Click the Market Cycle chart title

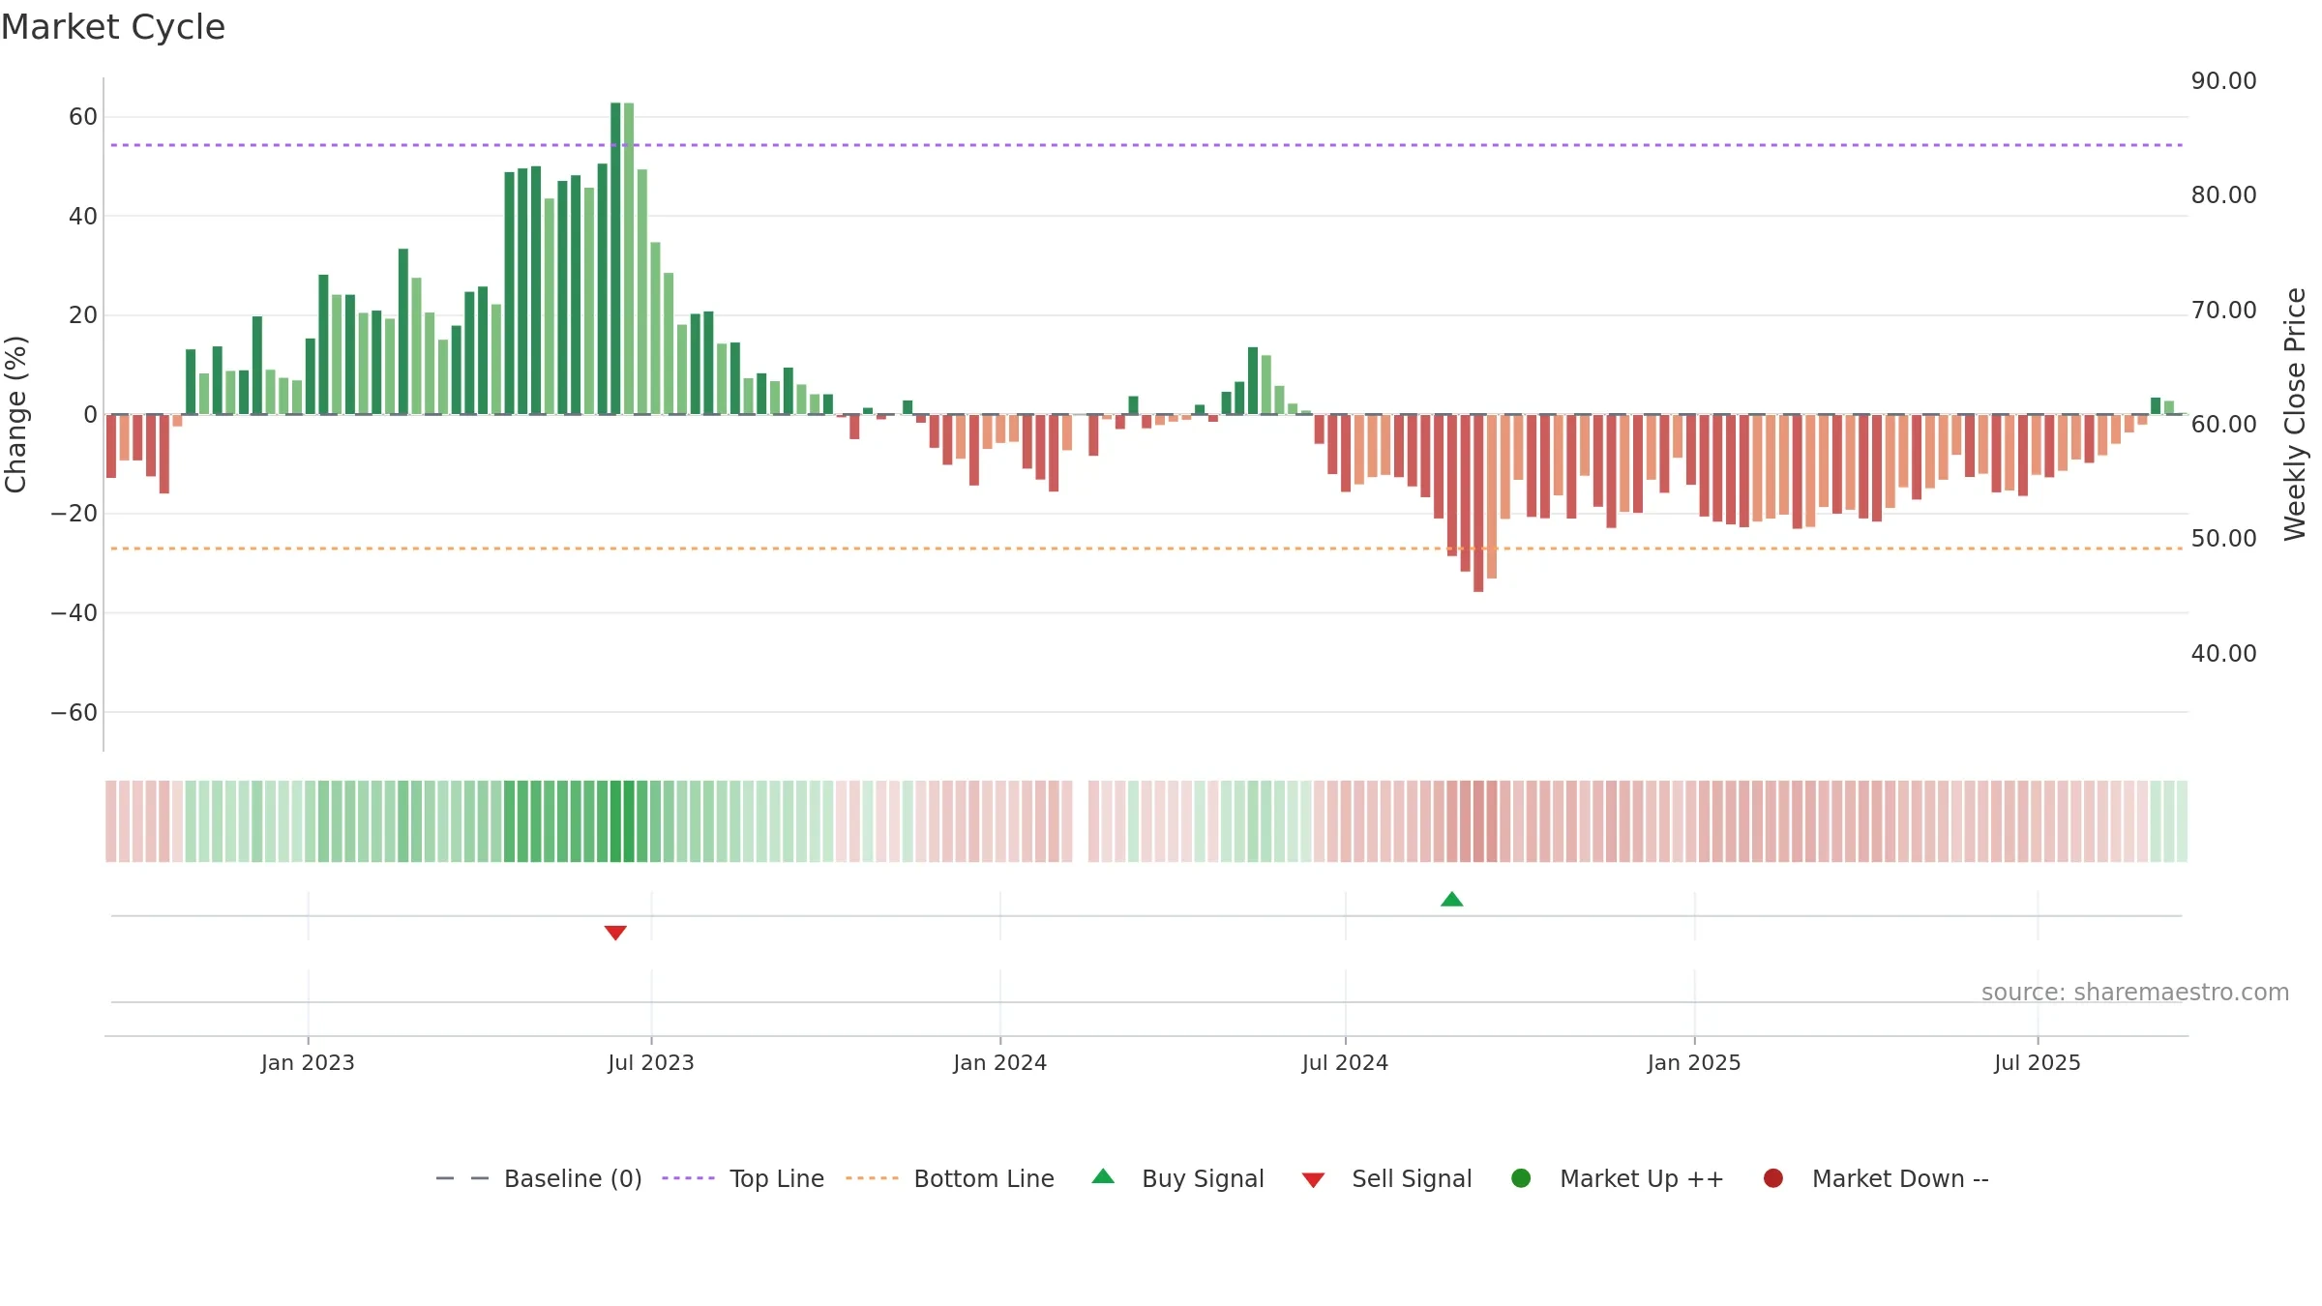(113, 27)
